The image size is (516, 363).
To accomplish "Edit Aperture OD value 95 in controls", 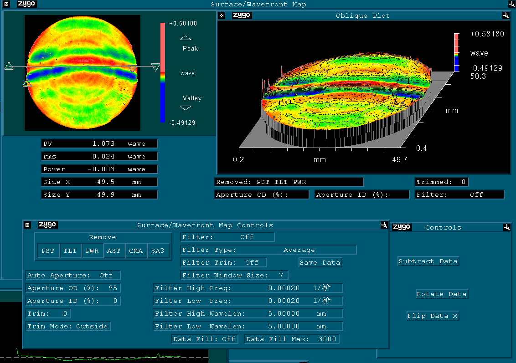I will click(73, 288).
